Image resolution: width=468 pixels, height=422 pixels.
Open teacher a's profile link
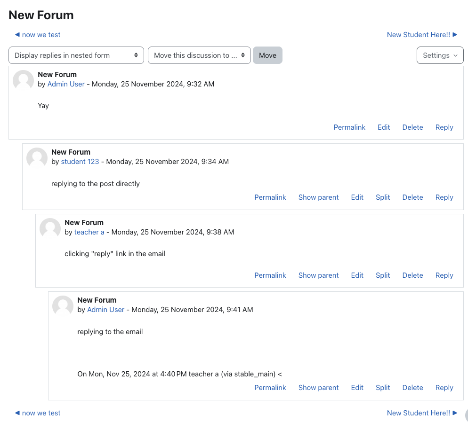tap(89, 232)
